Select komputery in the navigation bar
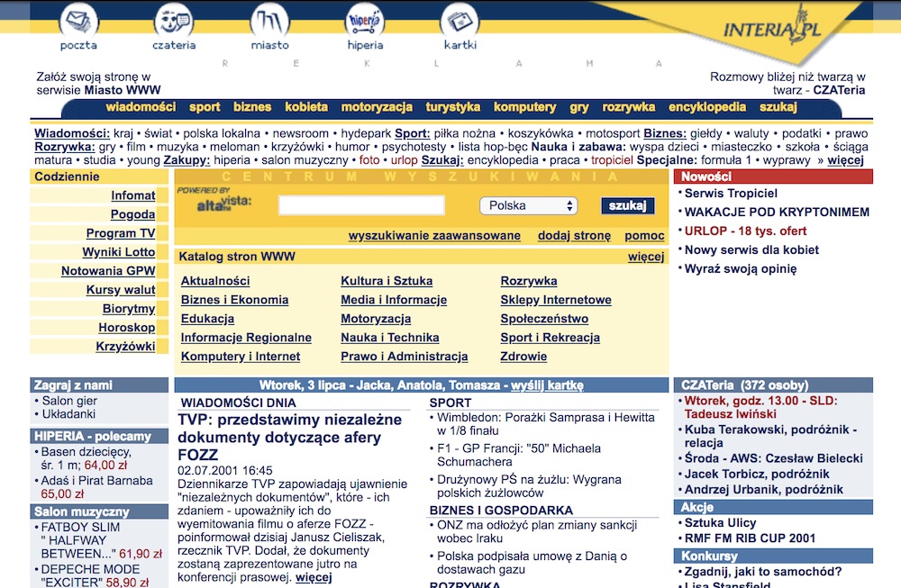The image size is (901, 588). 524,107
